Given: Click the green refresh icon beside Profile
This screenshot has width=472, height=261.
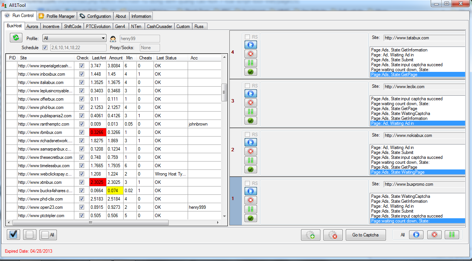Looking at the screenshot, I should 16,38.
